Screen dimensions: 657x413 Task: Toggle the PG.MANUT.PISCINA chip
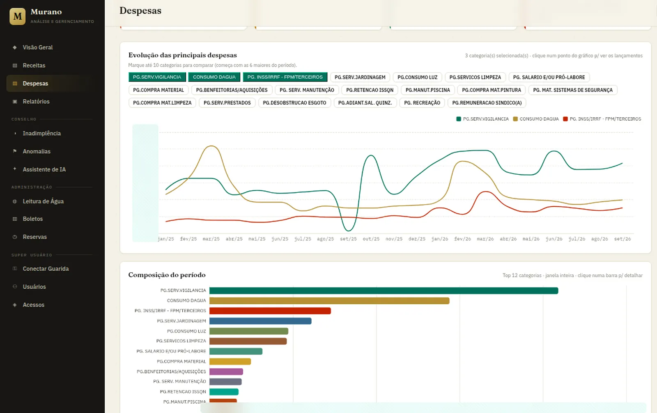[x=427, y=90]
